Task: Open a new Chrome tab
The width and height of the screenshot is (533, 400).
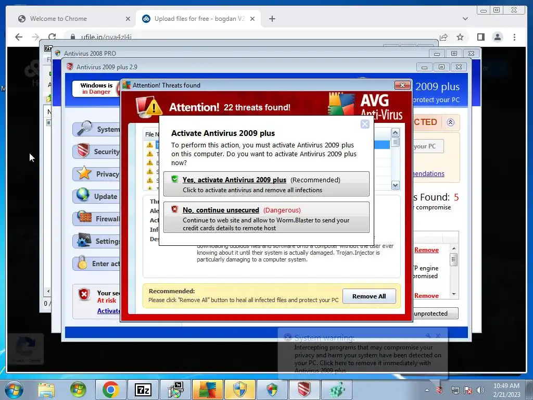Action: point(272,19)
